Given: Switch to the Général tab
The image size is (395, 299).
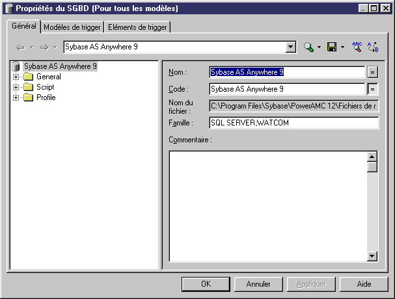Looking at the screenshot, I should (x=24, y=26).
